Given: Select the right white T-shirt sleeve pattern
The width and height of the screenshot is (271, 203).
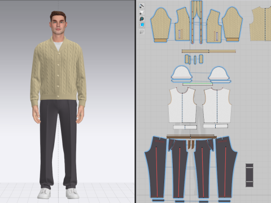Looking at the screenshot, I should pyautogui.click(x=219, y=73).
